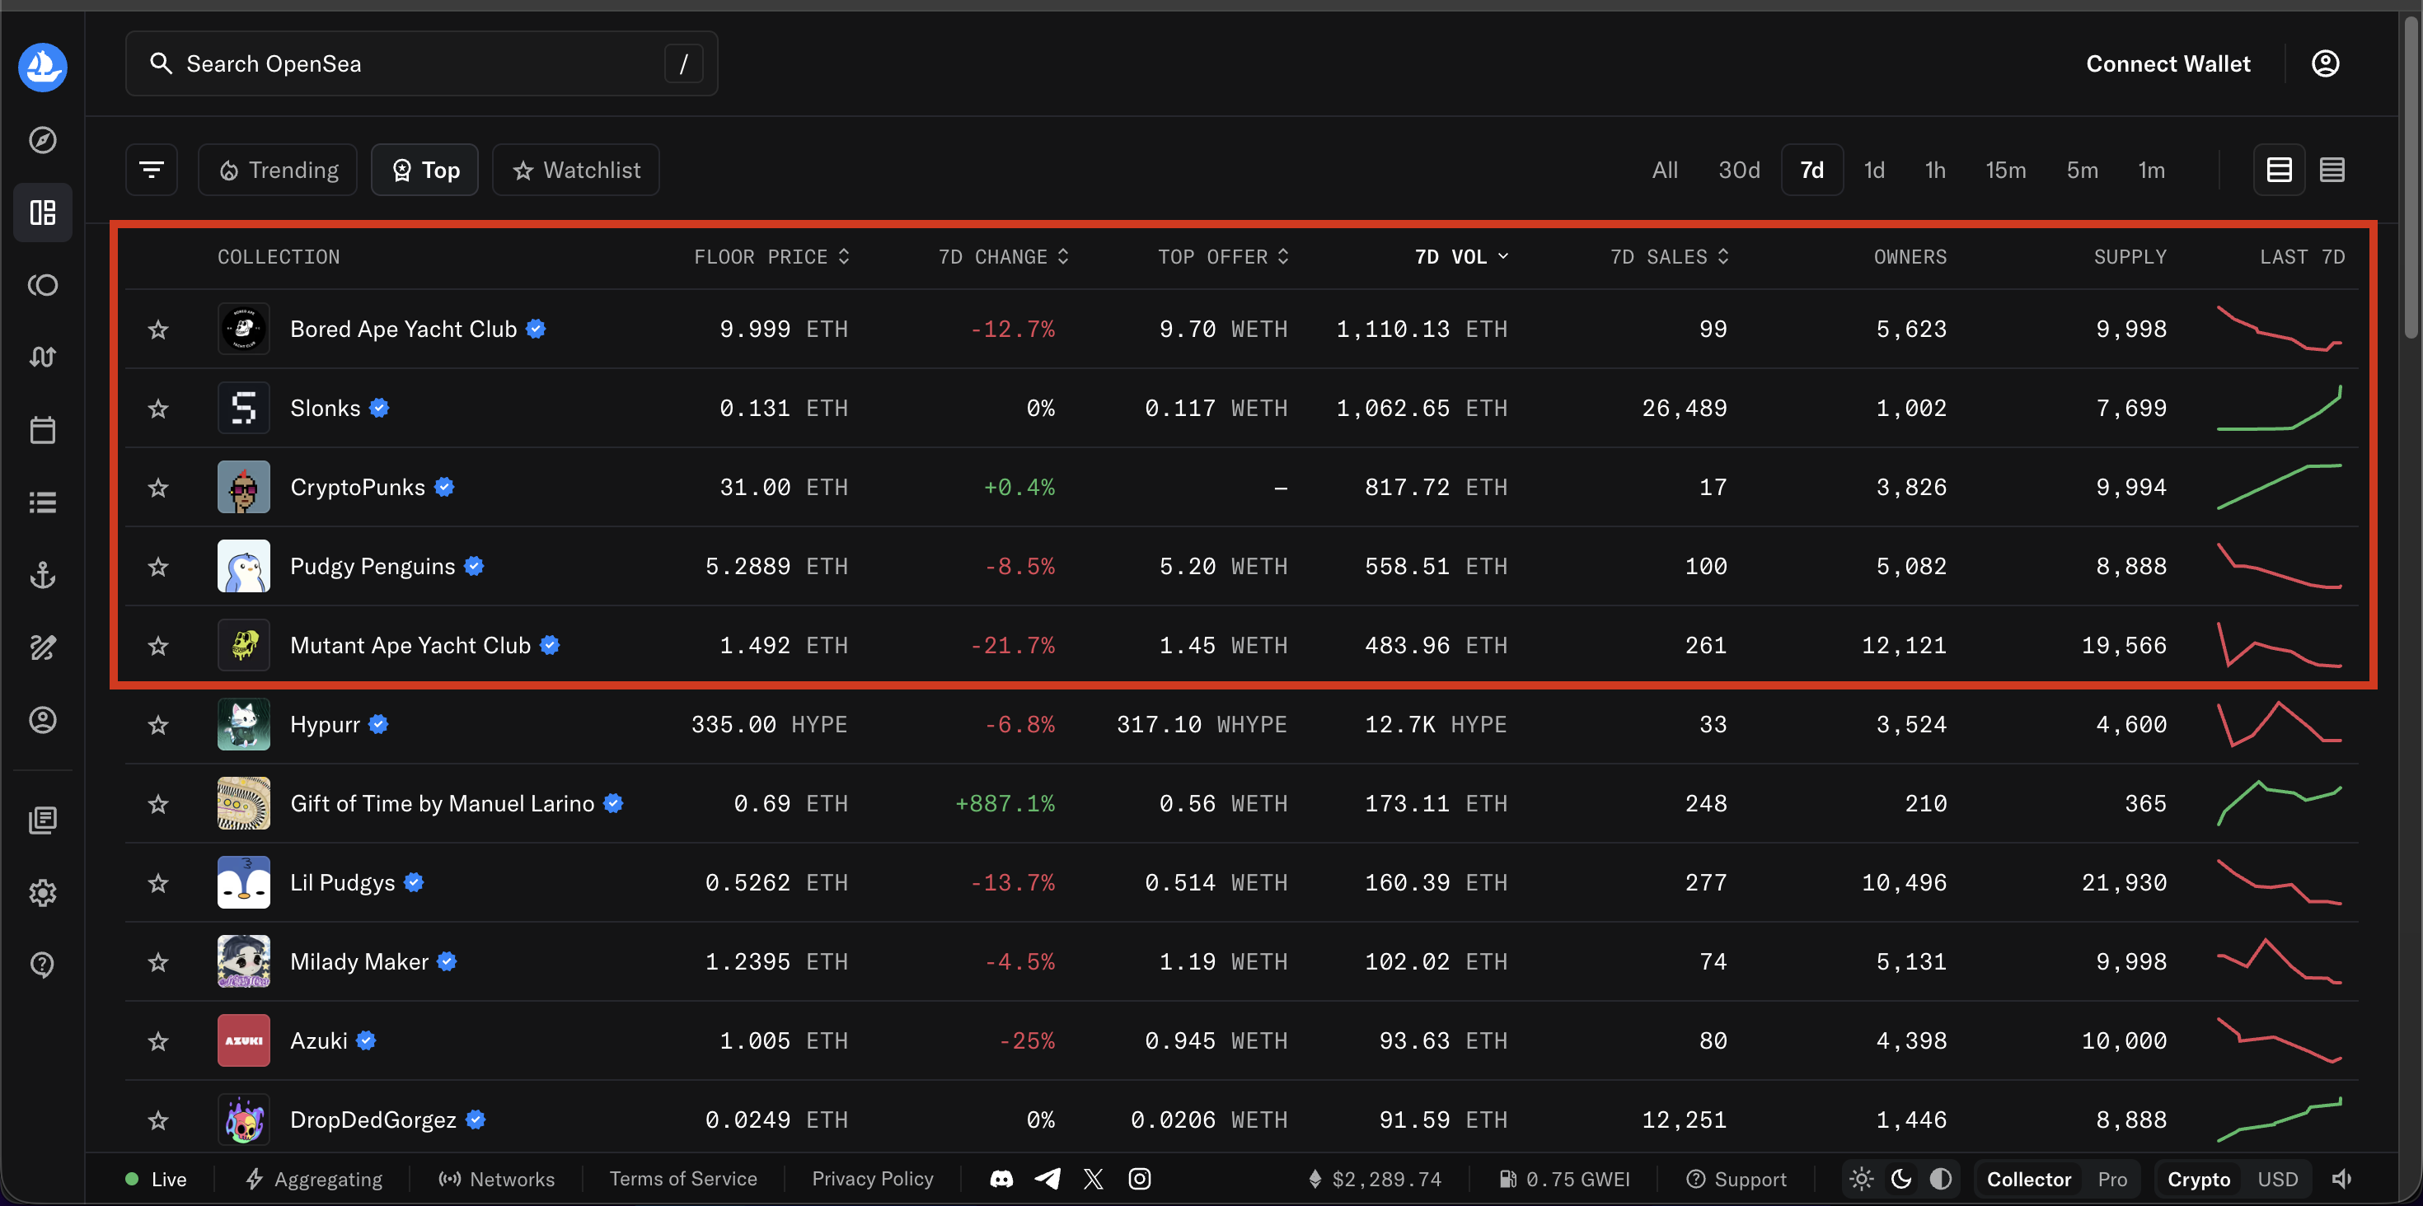Open the Drops calendar icon in sidebar
This screenshot has height=1206, width=2423.
coord(42,431)
